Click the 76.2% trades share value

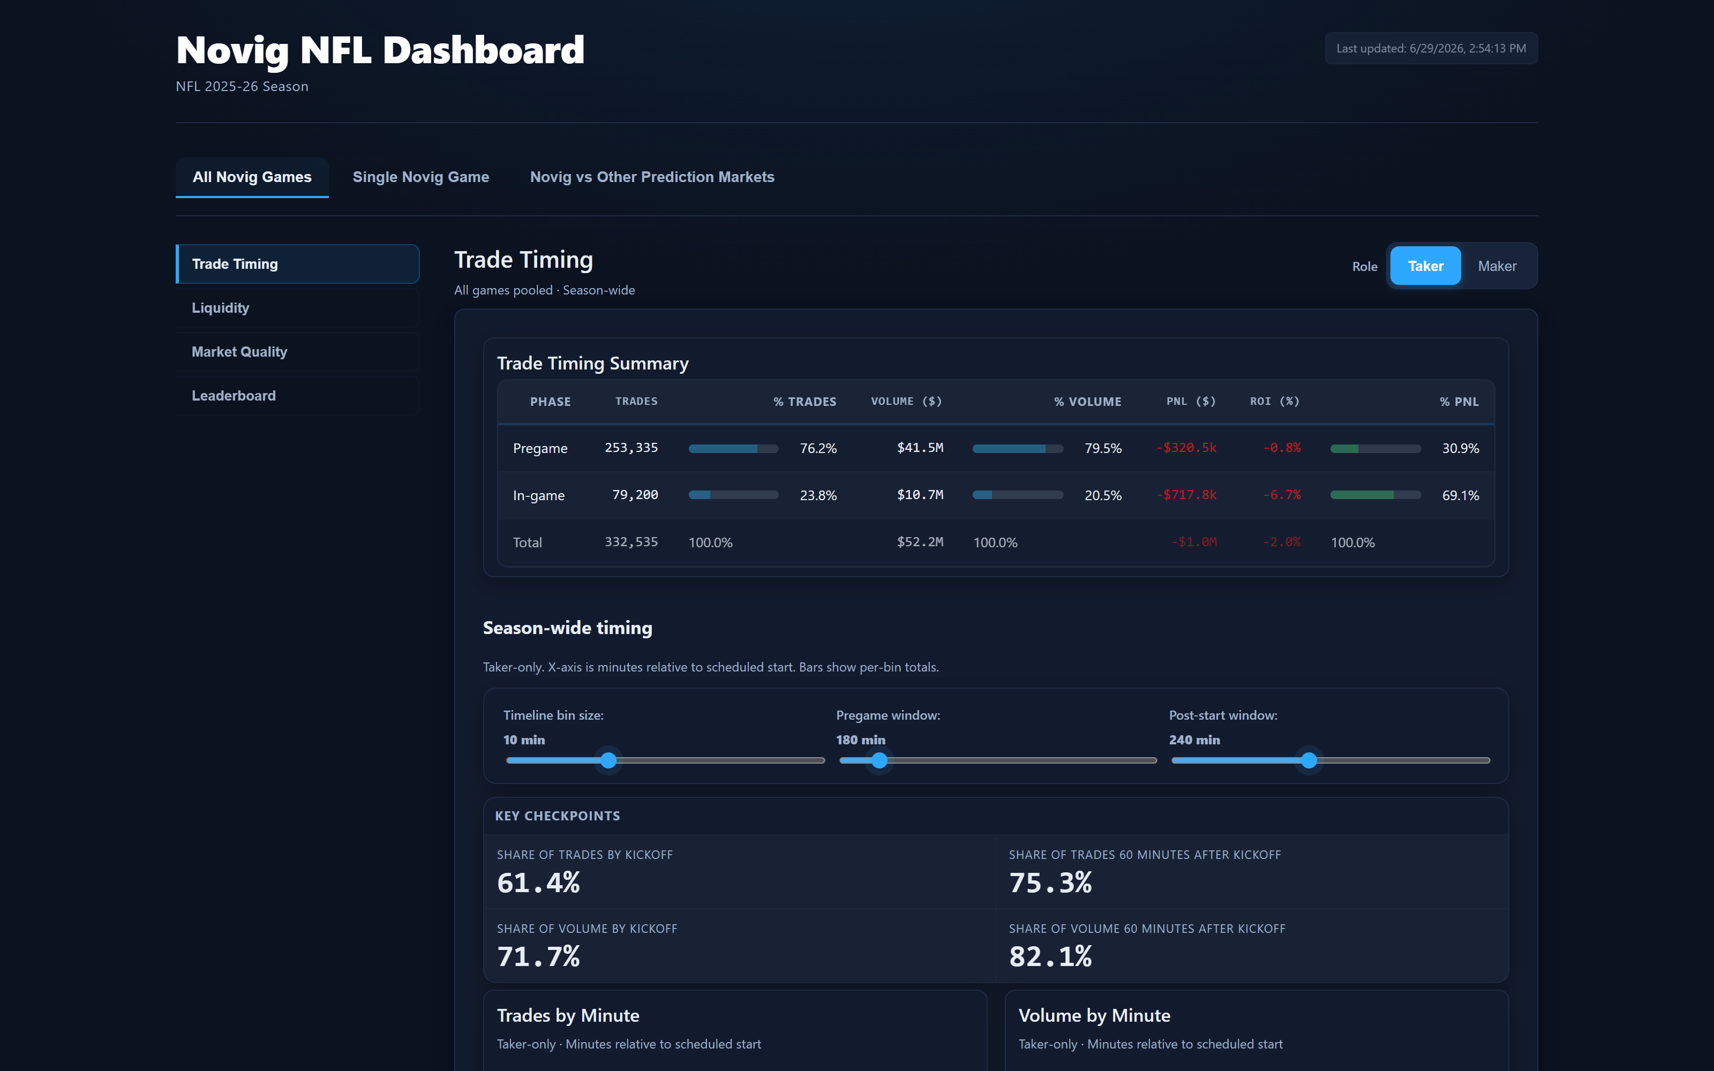click(x=818, y=448)
